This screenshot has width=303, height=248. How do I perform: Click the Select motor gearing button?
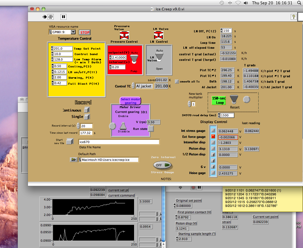(130, 101)
